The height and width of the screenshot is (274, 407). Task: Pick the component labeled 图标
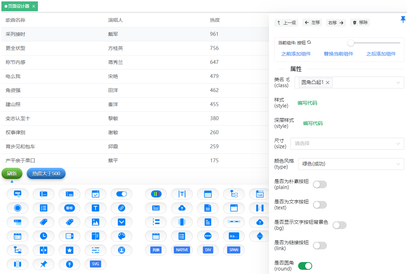(69, 208)
